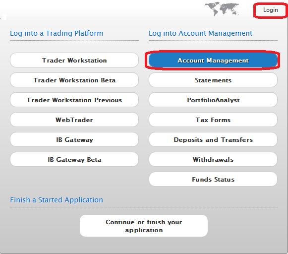View Tax Forms
Screen dimensions: 288x254
click(x=213, y=120)
